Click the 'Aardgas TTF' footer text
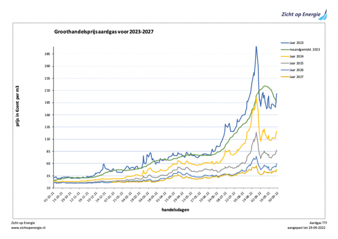Image resolution: width=338 pixels, height=239 pixels. point(318,223)
